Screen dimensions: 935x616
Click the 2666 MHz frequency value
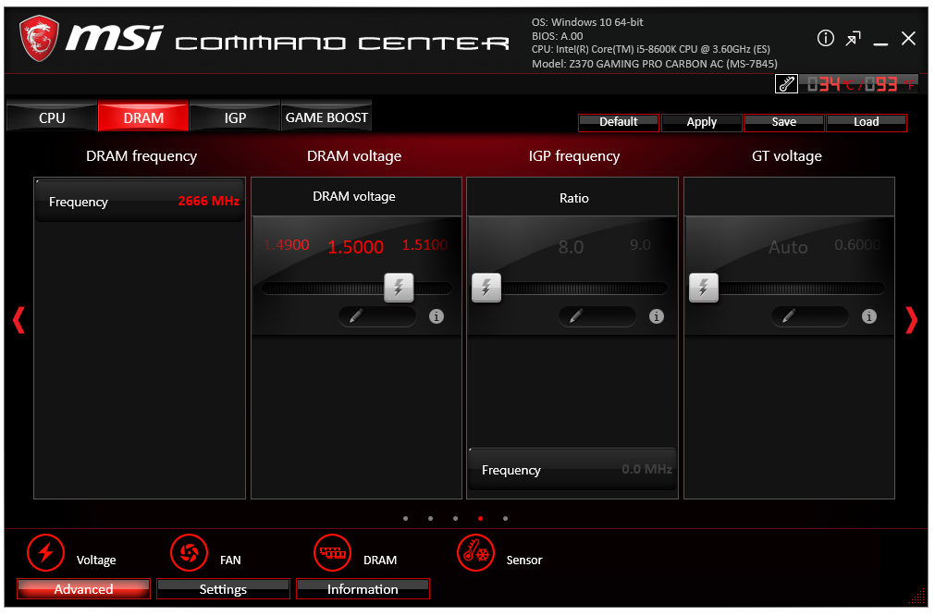[209, 201]
